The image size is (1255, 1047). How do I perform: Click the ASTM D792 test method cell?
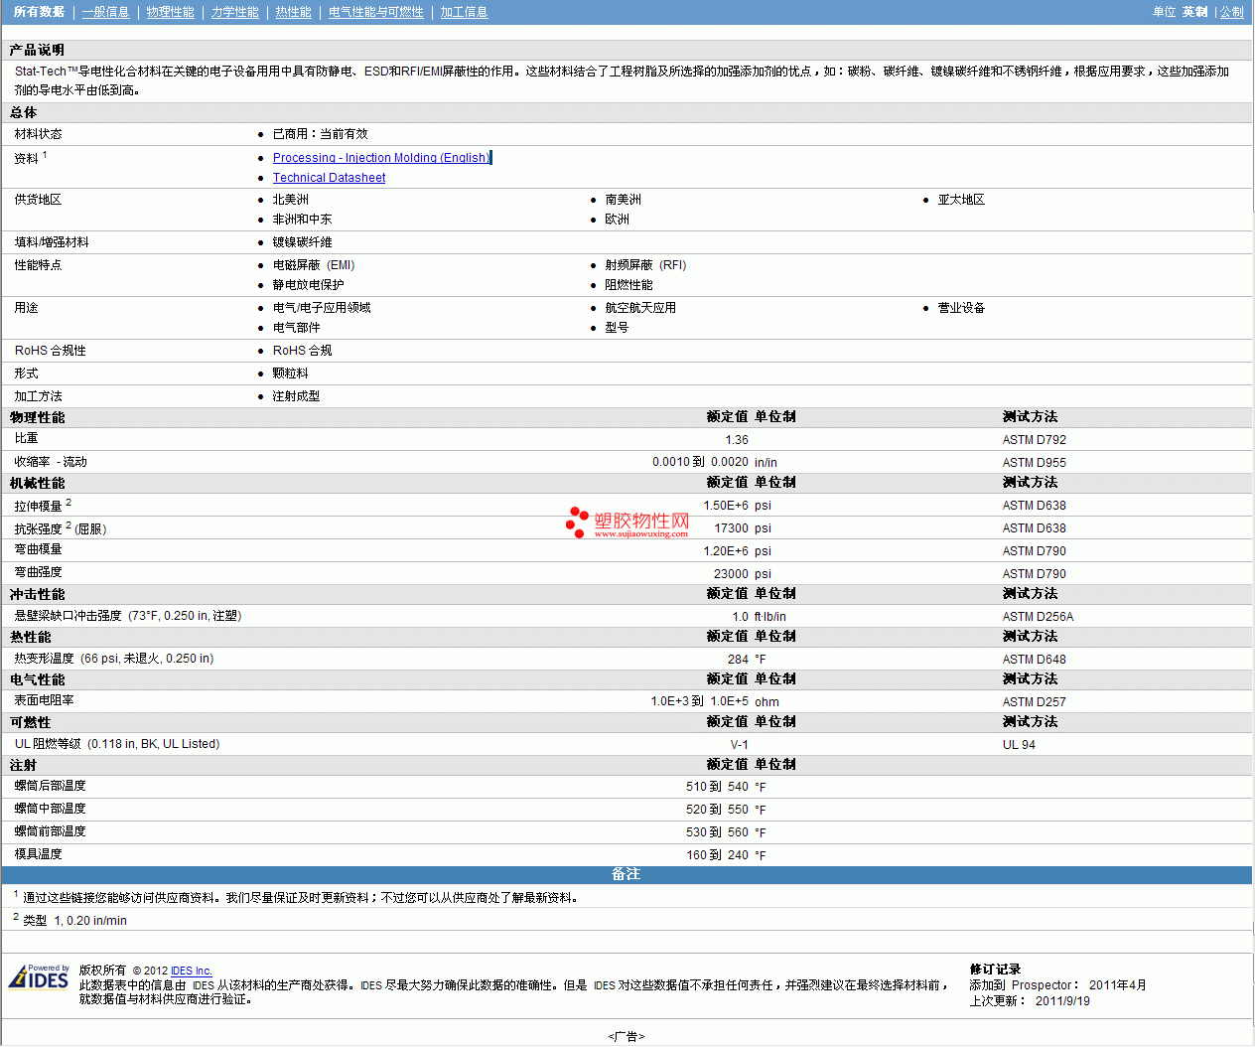(1034, 440)
